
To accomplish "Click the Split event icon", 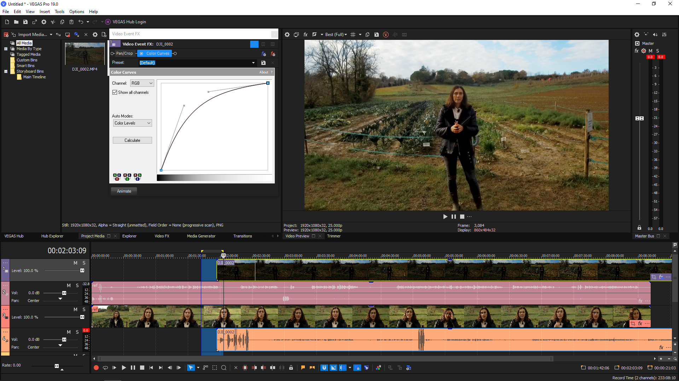I will point(273,368).
